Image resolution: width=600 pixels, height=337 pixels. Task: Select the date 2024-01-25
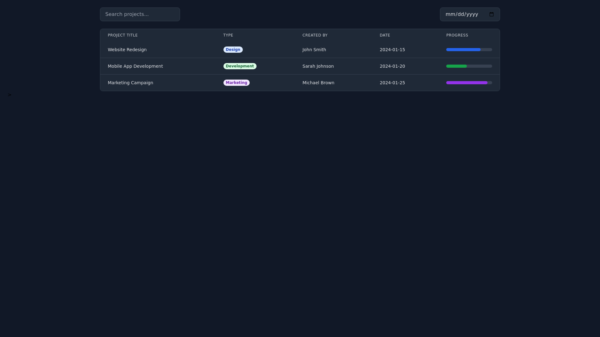click(392, 83)
